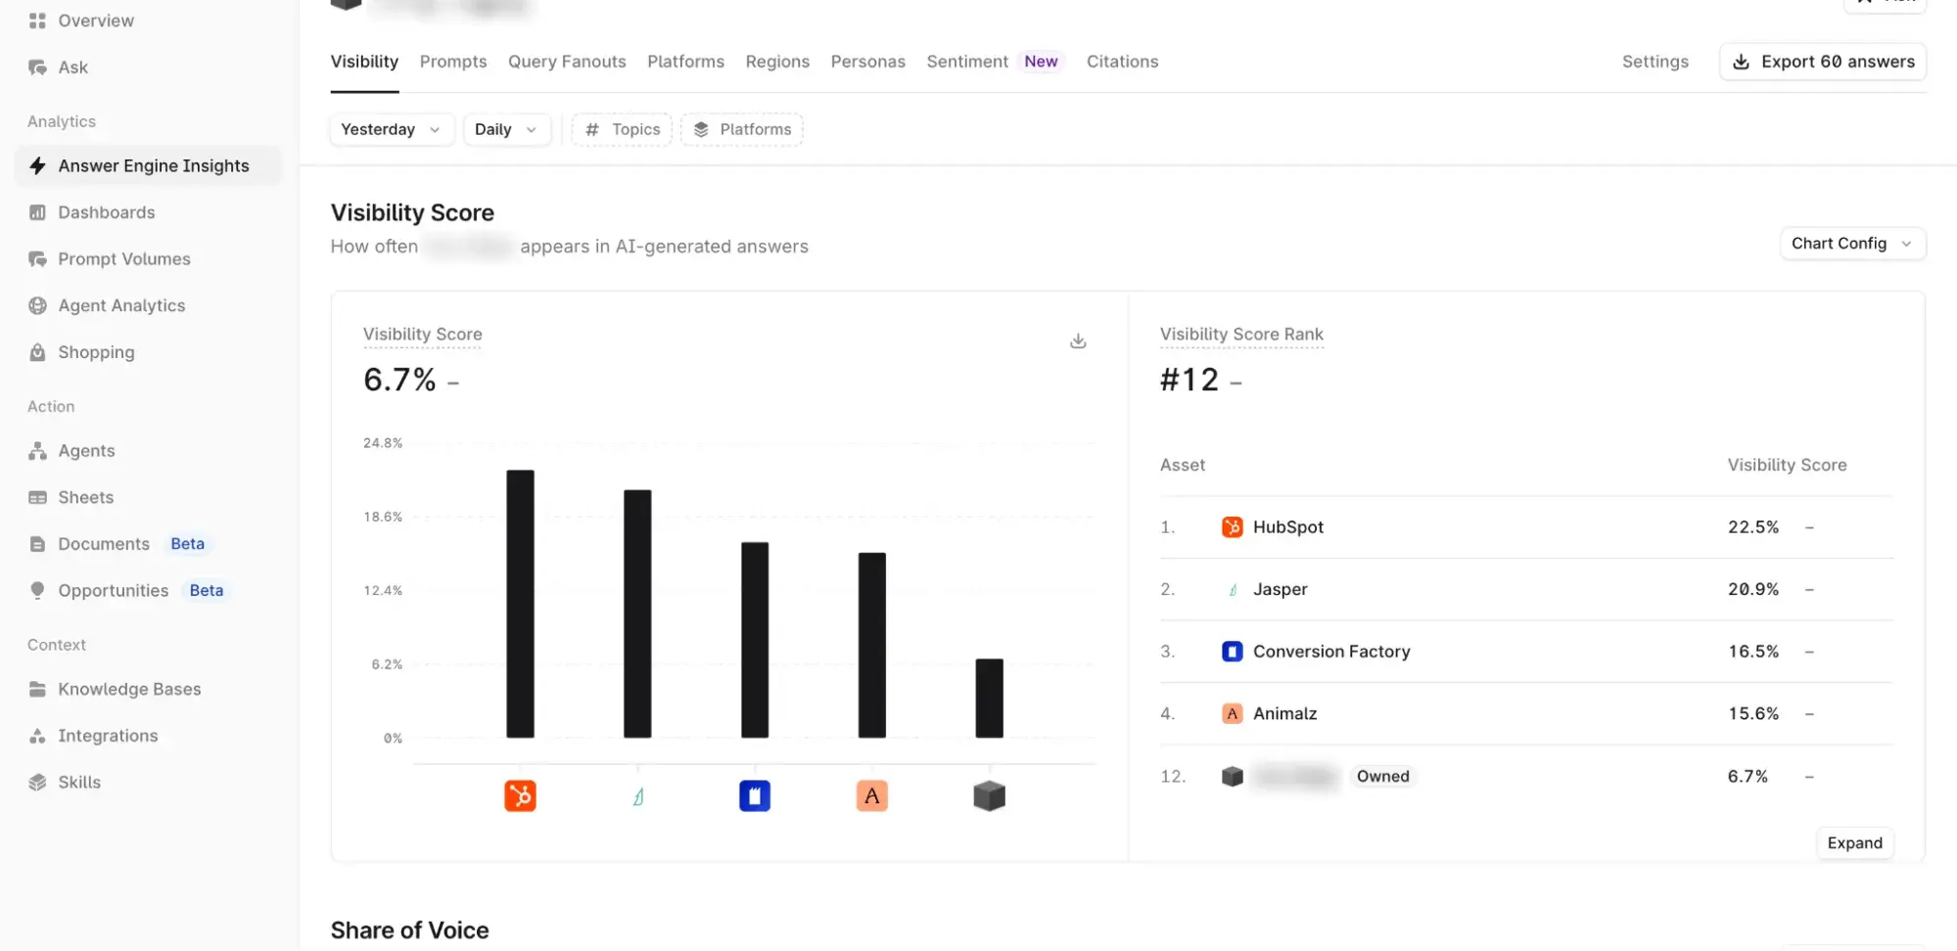The image size is (1957, 951).
Task: Switch to the Visibility tab
Action: tap(364, 62)
